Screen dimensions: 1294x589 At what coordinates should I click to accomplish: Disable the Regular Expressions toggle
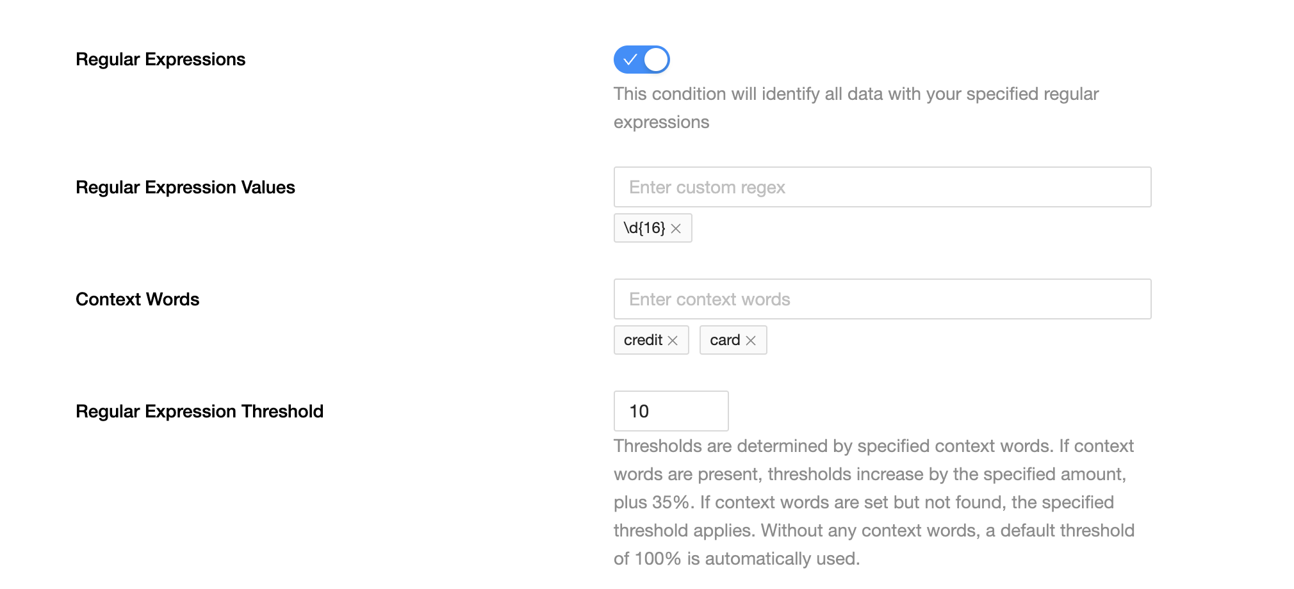pyautogui.click(x=641, y=60)
